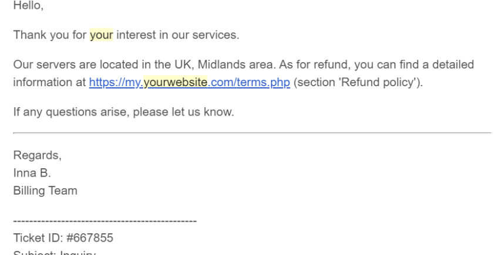Click the 'Regards,' closing line
The image size is (499, 255).
[37, 155]
